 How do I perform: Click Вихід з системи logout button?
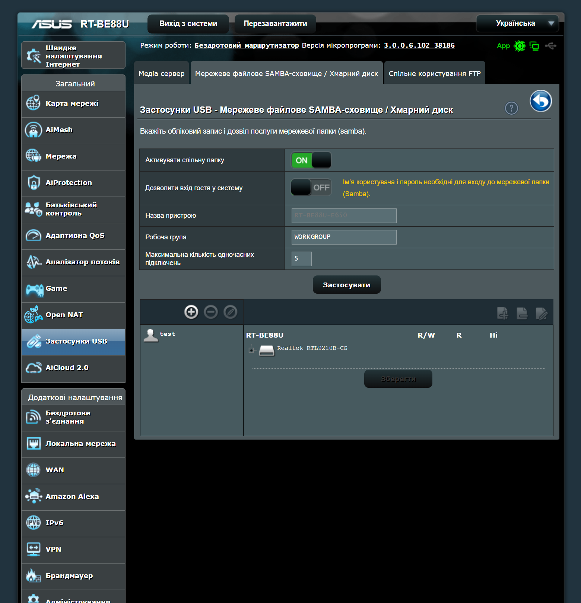(188, 24)
